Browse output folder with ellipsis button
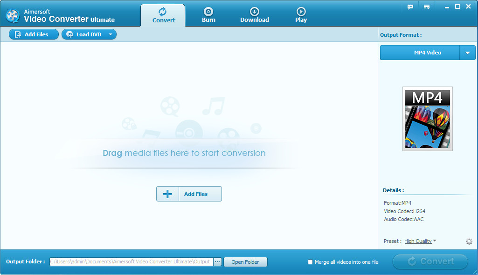Screen dimensions: 478x275 [x=217, y=262]
